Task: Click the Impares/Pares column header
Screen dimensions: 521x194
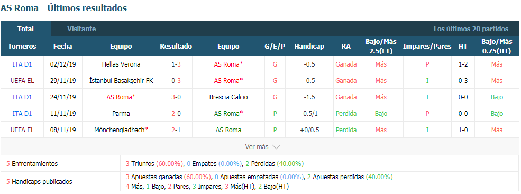Action: [x=427, y=47]
